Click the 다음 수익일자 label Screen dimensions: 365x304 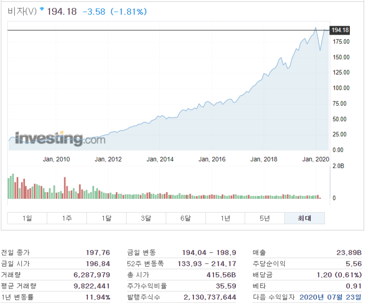[x=274, y=297]
